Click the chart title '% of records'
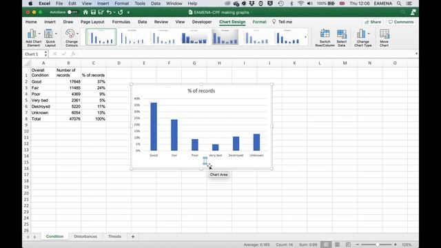The height and width of the screenshot is (248, 441). pos(201,91)
